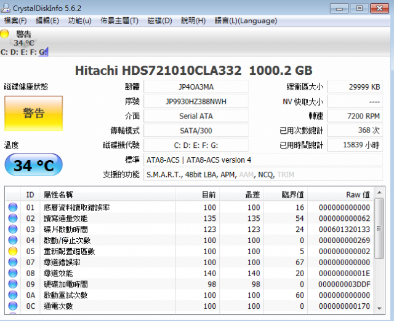
Task: Click the drive letter field C: D: E: F: G:
Action: [x=196, y=145]
